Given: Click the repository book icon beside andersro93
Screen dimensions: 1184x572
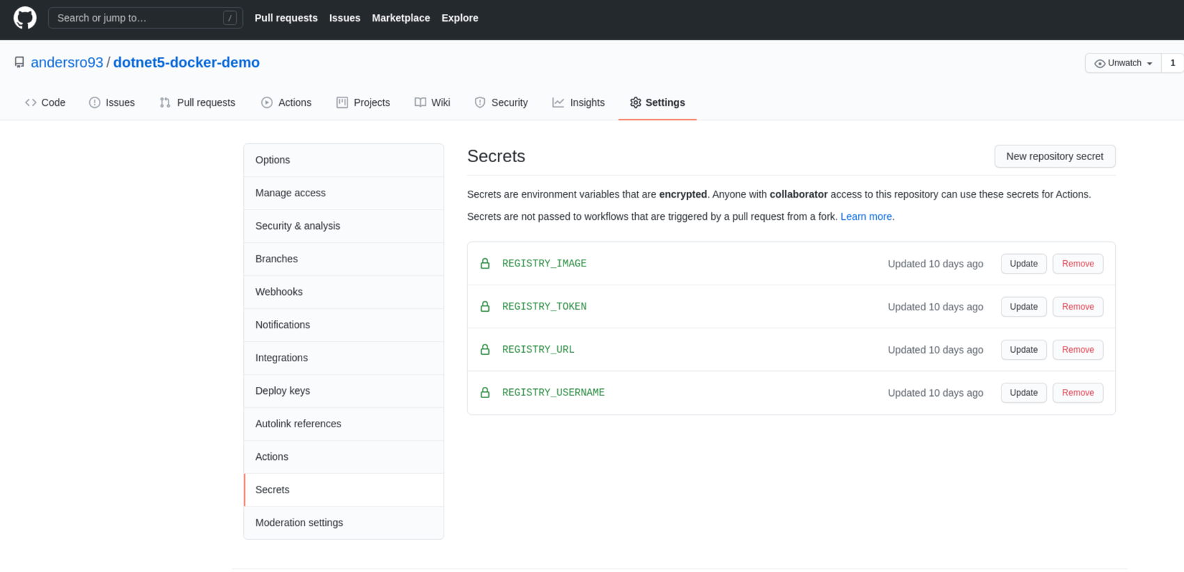Looking at the screenshot, I should (20, 63).
